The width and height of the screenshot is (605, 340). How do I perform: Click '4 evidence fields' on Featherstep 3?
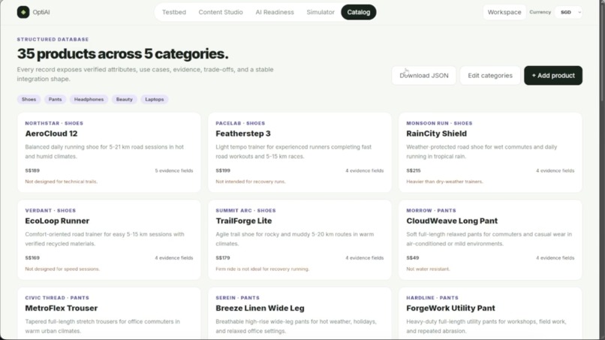coord(365,170)
